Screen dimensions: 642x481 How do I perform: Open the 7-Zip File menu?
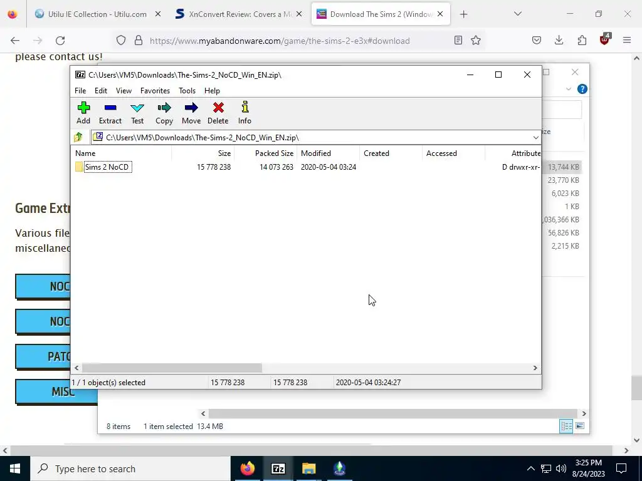(80, 91)
